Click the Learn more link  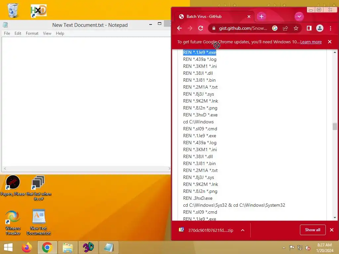tap(311, 42)
